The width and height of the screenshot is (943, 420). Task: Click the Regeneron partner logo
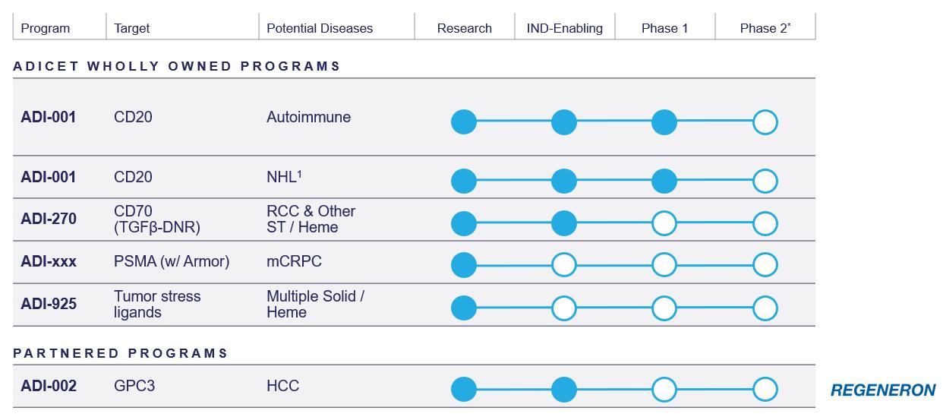click(883, 390)
